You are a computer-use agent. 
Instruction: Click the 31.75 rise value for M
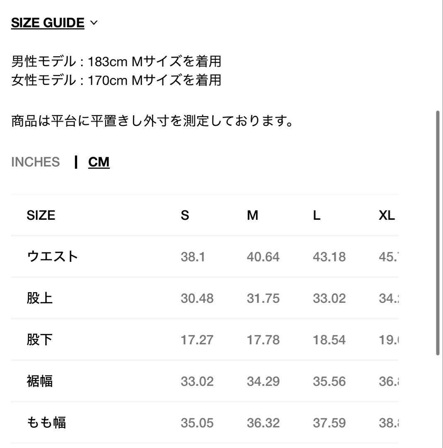pyautogui.click(x=263, y=298)
